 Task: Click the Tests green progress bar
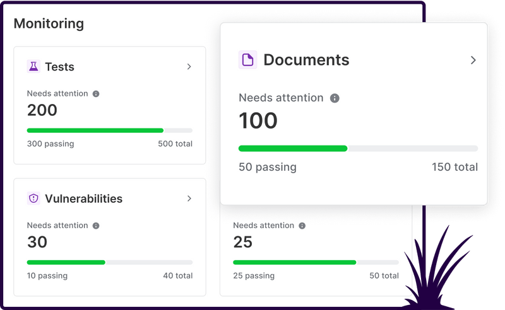[x=95, y=130]
